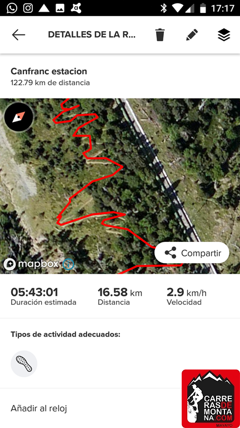The image size is (240, 428).
Task: Tap the Mapbox logo
Action: click(31, 264)
